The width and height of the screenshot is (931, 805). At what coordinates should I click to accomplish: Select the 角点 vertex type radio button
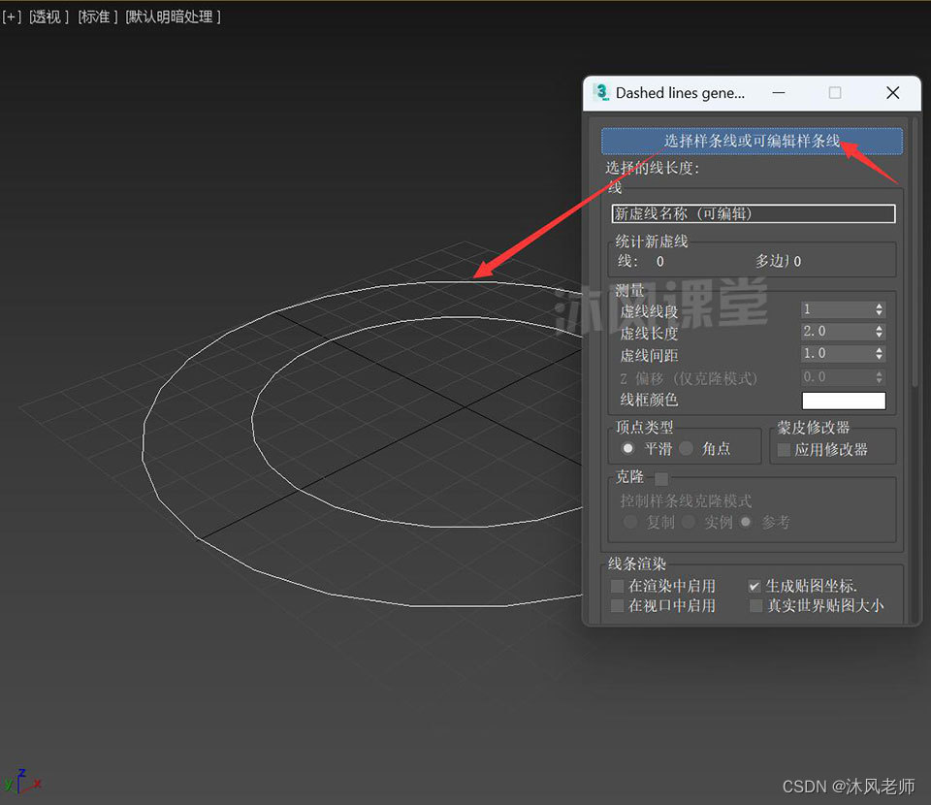pyautogui.click(x=686, y=448)
